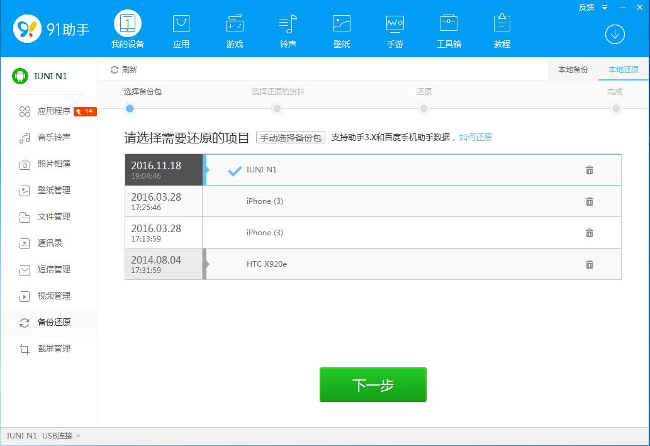Click the download arrow icon top right
This screenshot has height=446, width=650.
click(x=615, y=35)
